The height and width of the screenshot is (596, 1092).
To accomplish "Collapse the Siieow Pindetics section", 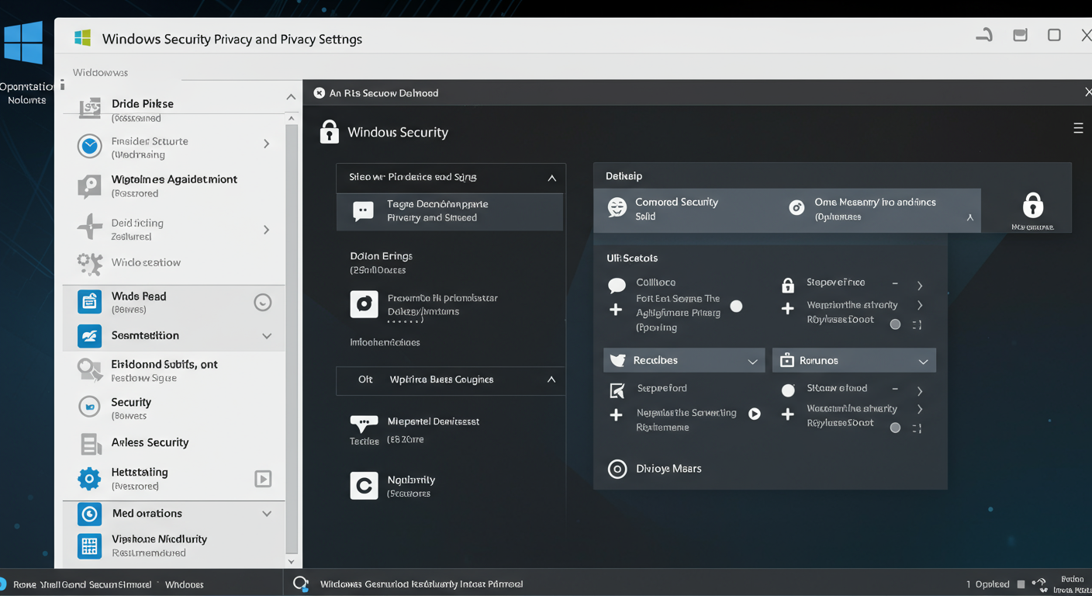I will (x=551, y=178).
